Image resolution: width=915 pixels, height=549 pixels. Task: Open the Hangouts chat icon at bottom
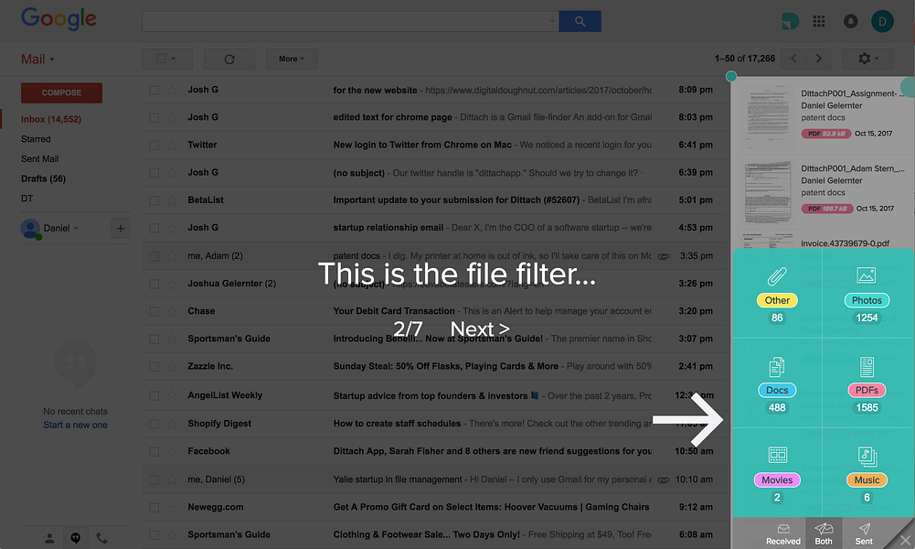coord(75,538)
